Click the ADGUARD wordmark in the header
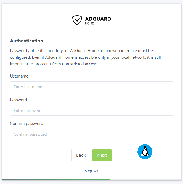This screenshot has width=183, height=184. pos(98,19)
